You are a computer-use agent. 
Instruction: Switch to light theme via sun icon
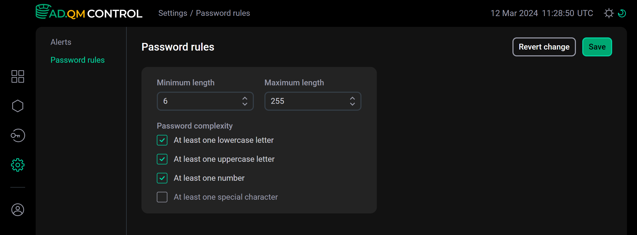tap(609, 13)
